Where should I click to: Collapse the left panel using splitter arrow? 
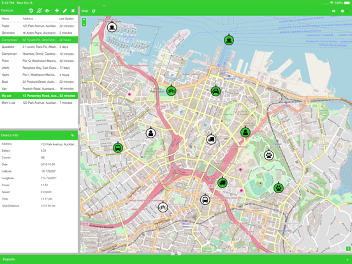click(79, 129)
